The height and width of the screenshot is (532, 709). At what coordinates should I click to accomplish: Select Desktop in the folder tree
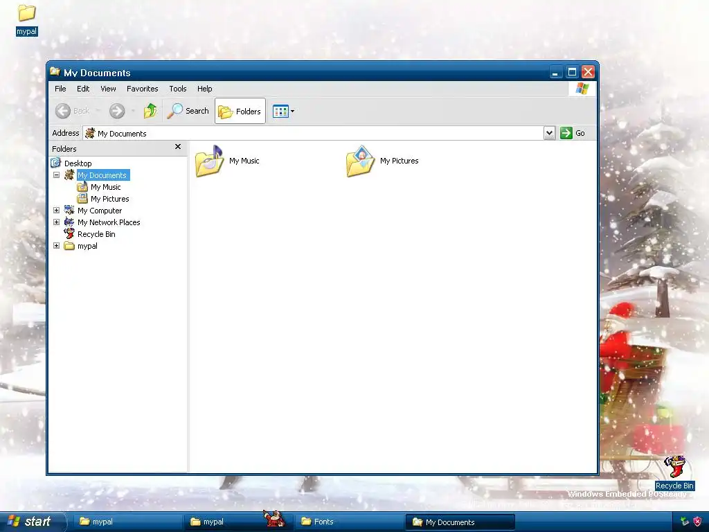[78, 163]
